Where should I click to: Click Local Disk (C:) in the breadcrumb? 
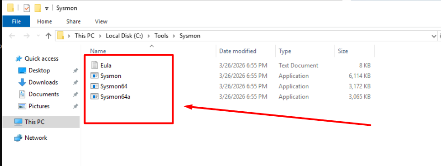[x=124, y=36]
